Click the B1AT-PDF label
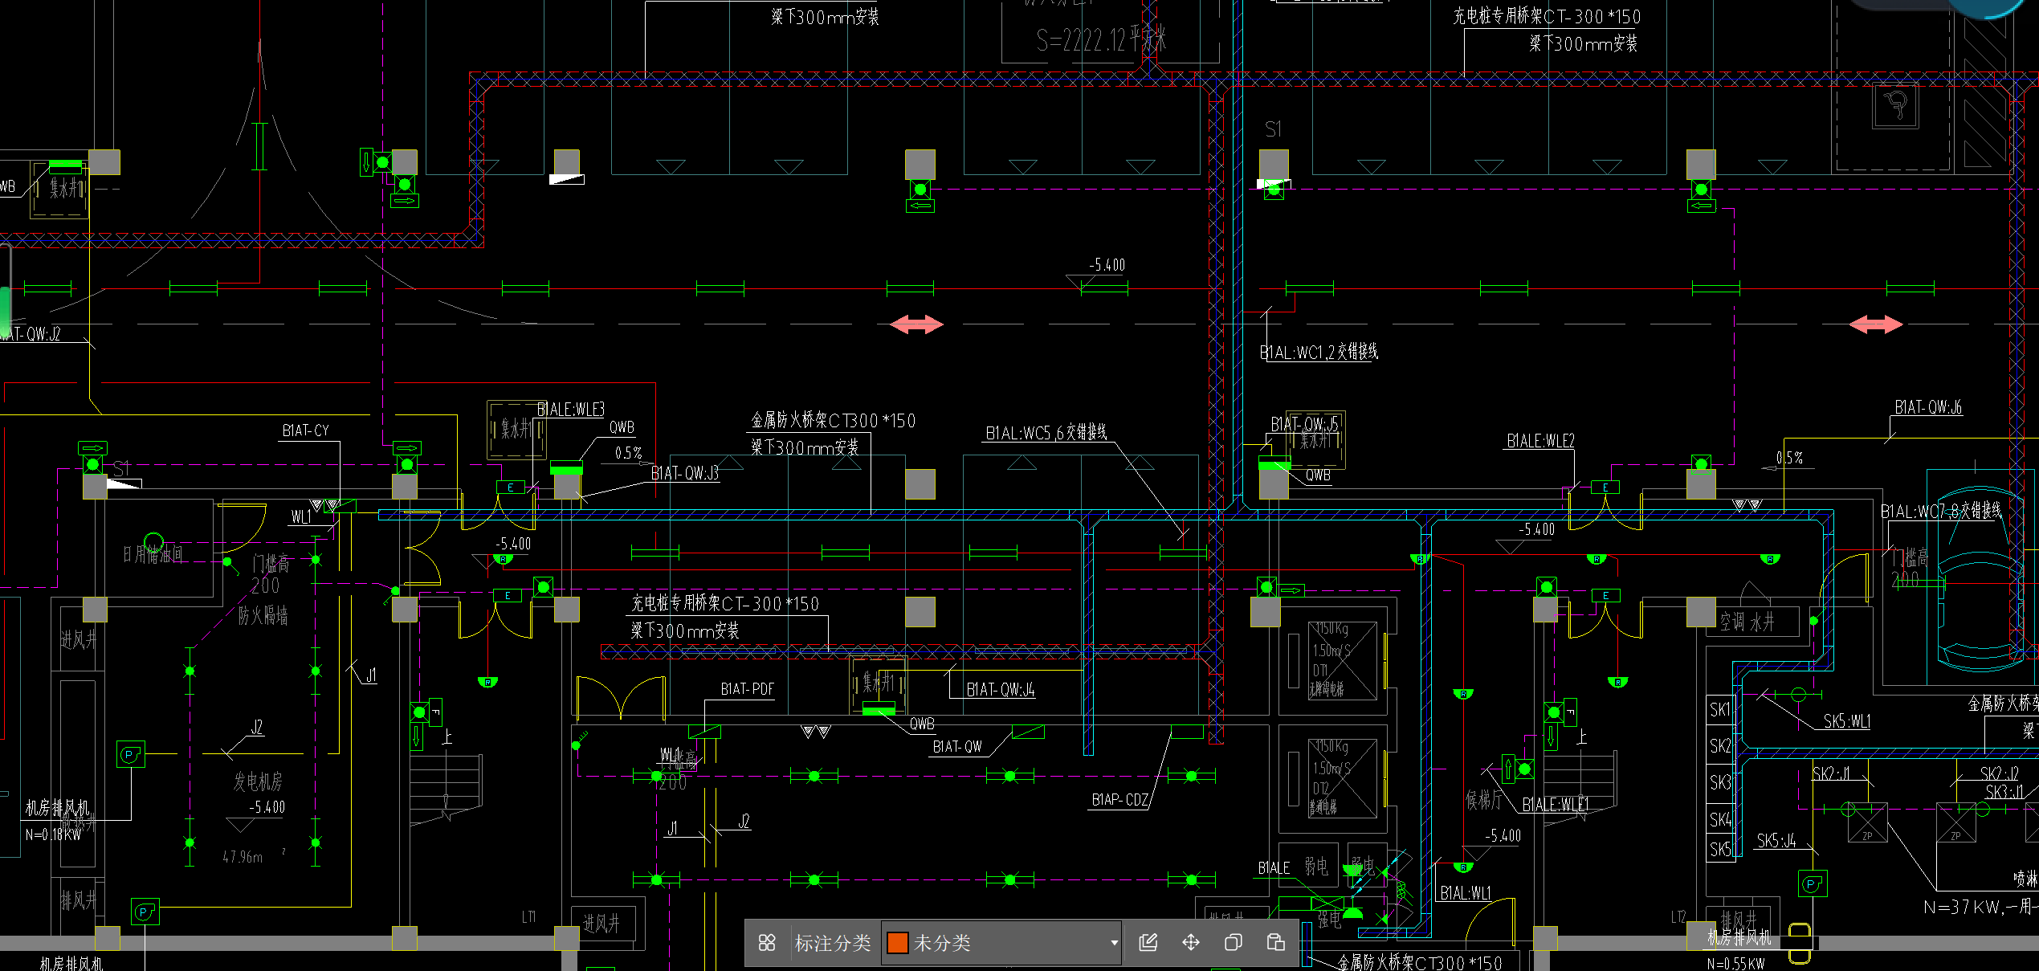Image resolution: width=2039 pixels, height=971 pixels. pos(747,689)
